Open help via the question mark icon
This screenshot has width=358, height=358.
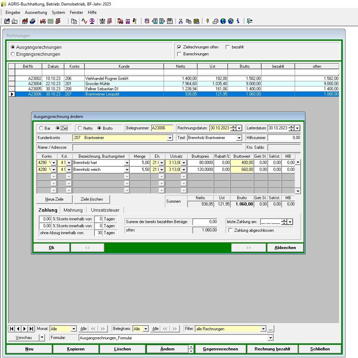pyautogui.click(x=230, y=21)
